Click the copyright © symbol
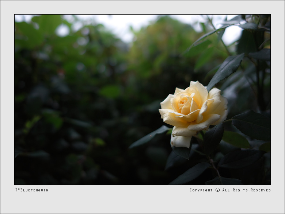Screen dimensions: 285x214 [x=217, y=190]
